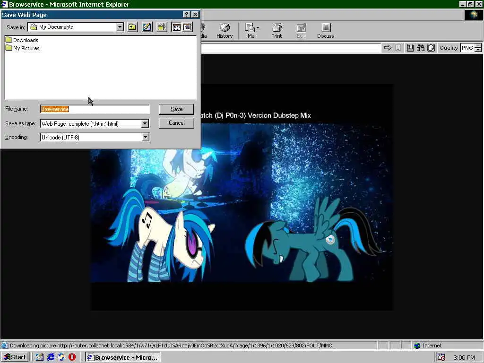Click the Go arrow beside address bar
484x363 pixels.
(388, 48)
